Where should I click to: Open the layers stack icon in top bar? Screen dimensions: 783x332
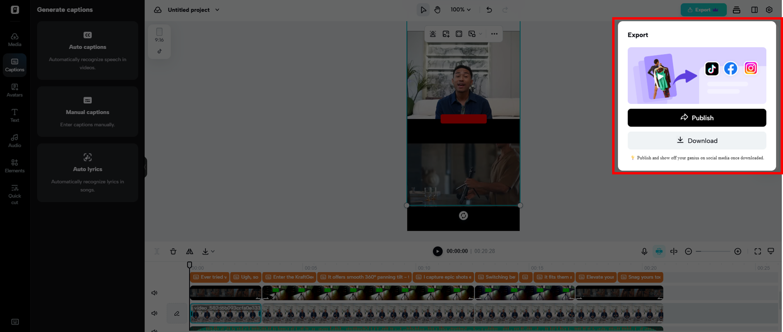pos(736,10)
